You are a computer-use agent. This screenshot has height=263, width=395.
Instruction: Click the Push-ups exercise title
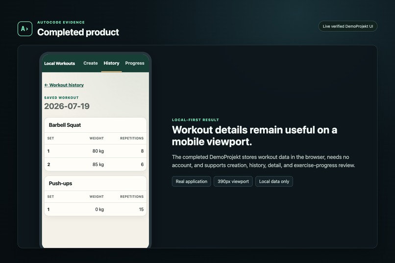pyautogui.click(x=60, y=184)
